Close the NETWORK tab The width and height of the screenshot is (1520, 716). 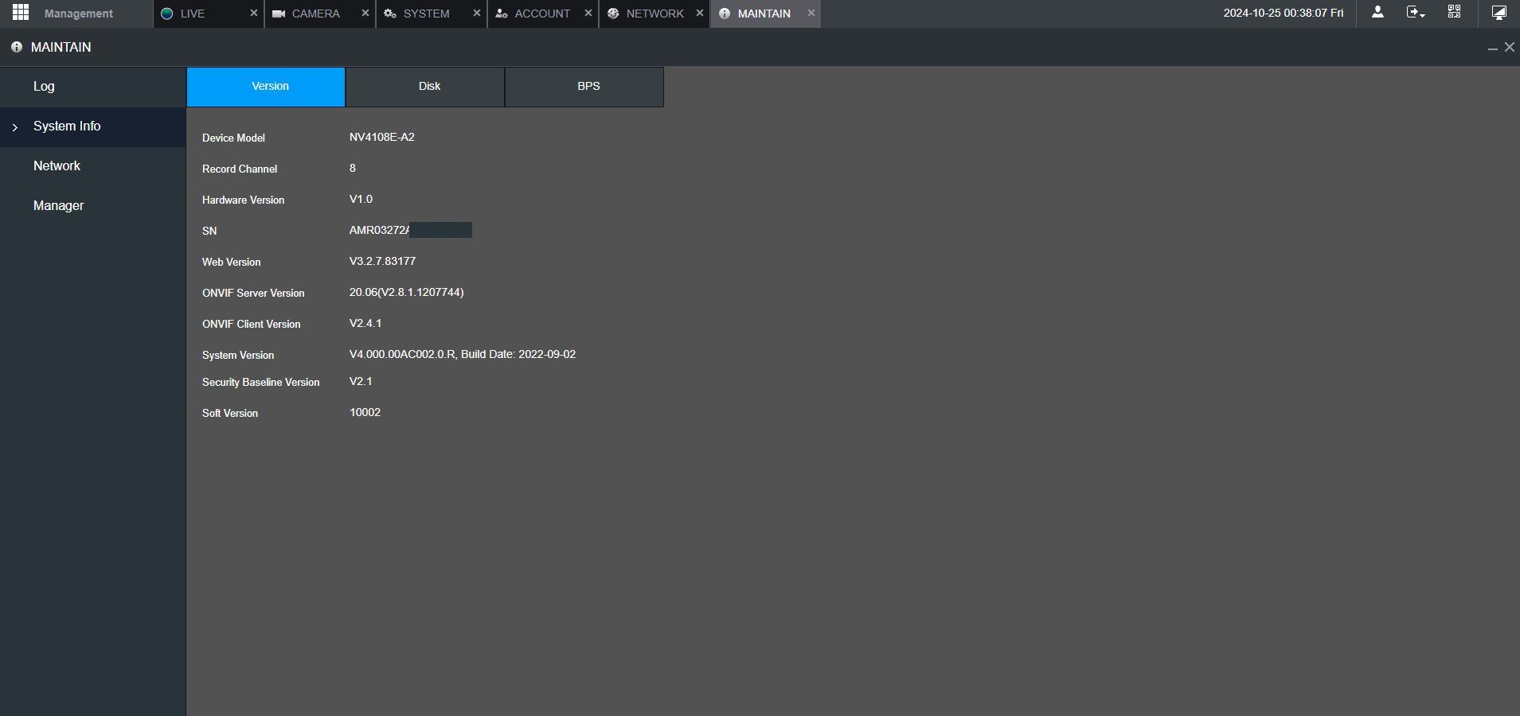tap(700, 13)
